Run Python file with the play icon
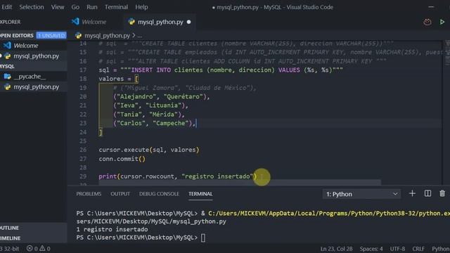Screen dimensions: 450x253 pos(442,22)
